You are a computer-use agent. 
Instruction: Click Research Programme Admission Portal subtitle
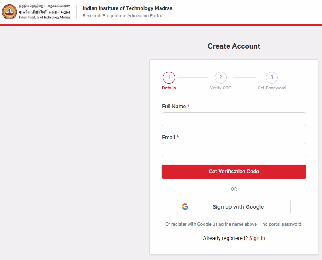(122, 16)
